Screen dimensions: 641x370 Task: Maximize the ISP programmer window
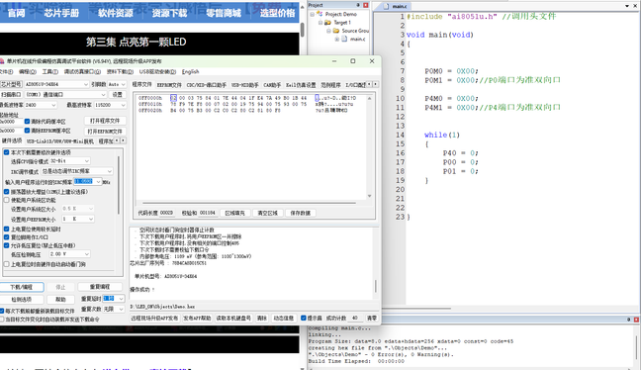coord(353,61)
